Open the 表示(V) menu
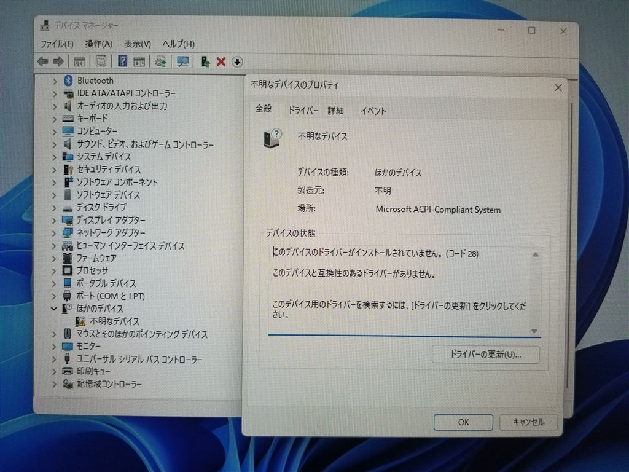 tap(137, 44)
